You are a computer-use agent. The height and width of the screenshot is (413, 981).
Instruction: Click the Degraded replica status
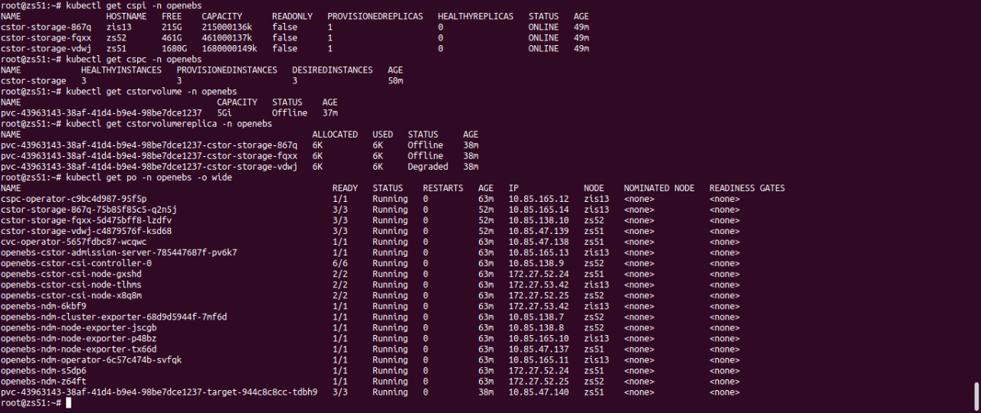click(x=428, y=166)
